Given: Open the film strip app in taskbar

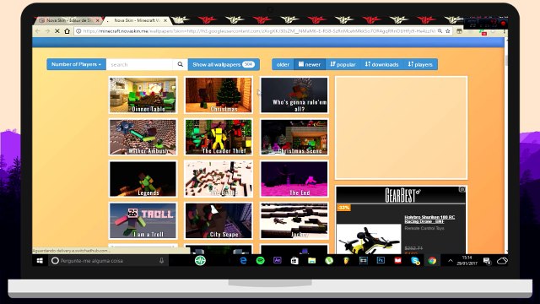Looking at the screenshot, I should [x=364, y=261].
